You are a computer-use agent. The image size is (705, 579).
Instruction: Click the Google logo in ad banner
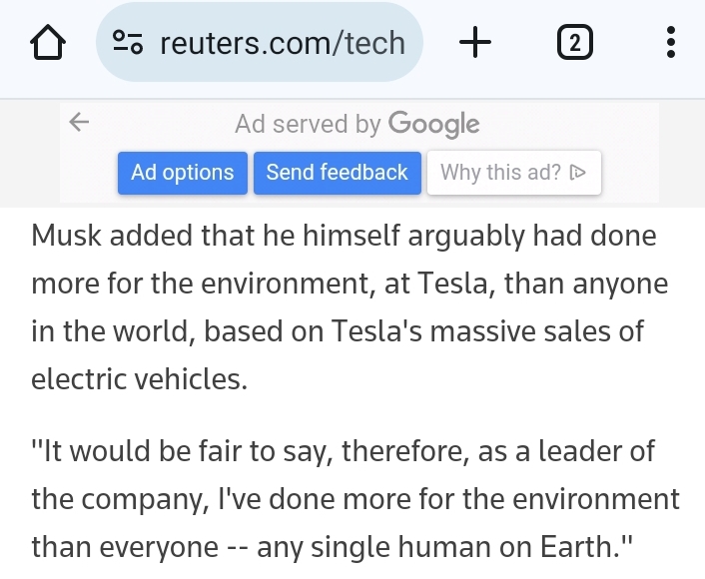(433, 125)
